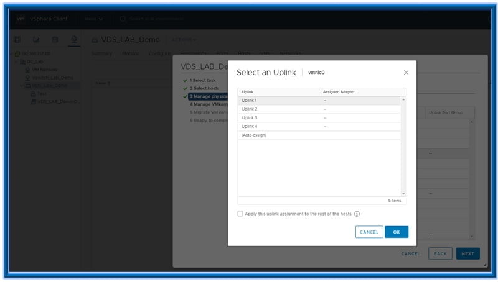Click the vSphere Client vm logo
Image resolution: width=498 pixels, height=282 pixels.
coord(21,19)
